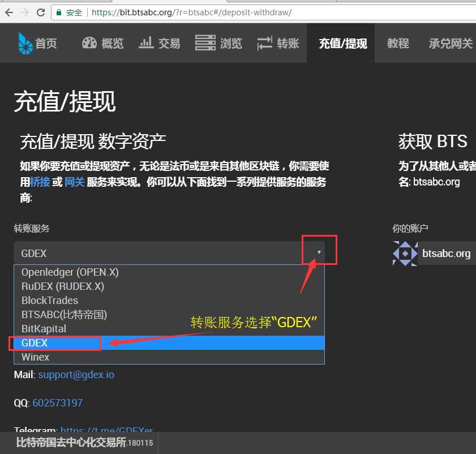Choose BlockTrades from the service list
This screenshot has height=454, width=476.
click(169, 301)
